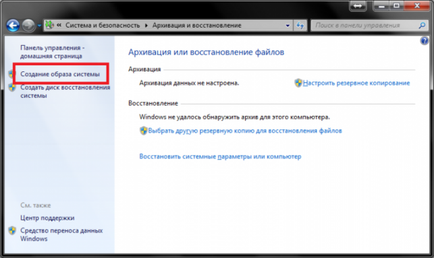This screenshot has height=258, width=434.
Task: Click 'Создать диск восстановления системы' link
Action: 65,92
